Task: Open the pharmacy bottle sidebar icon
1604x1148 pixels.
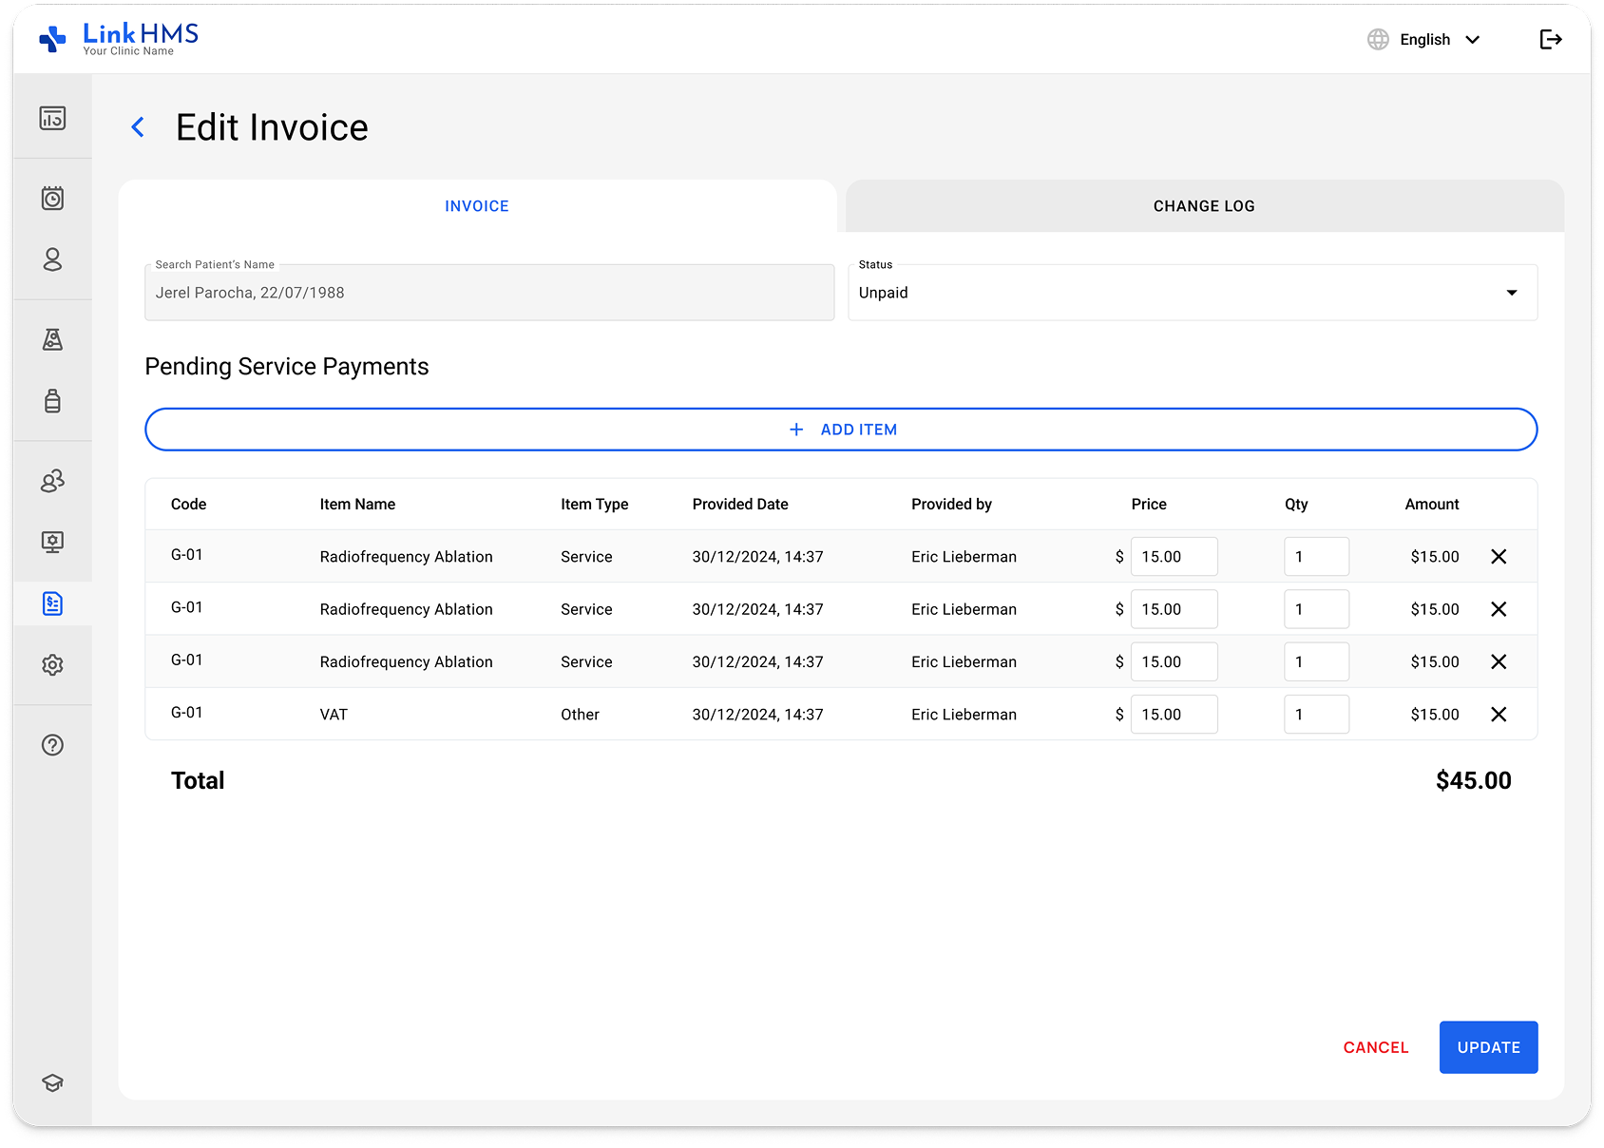Action: (x=52, y=400)
